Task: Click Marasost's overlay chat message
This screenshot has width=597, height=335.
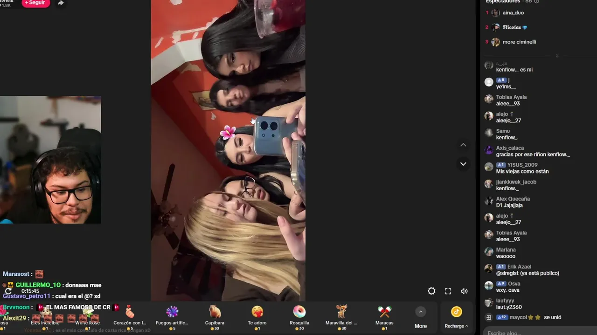Action: coord(23,274)
